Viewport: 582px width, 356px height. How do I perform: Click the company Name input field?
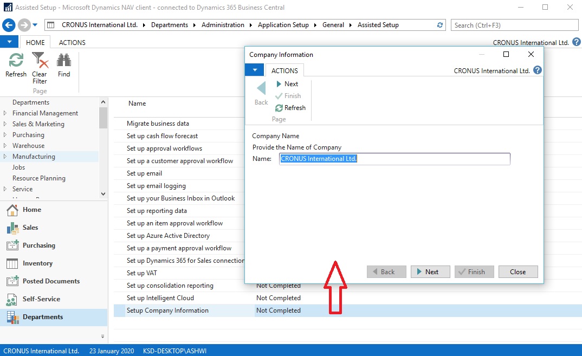395,159
